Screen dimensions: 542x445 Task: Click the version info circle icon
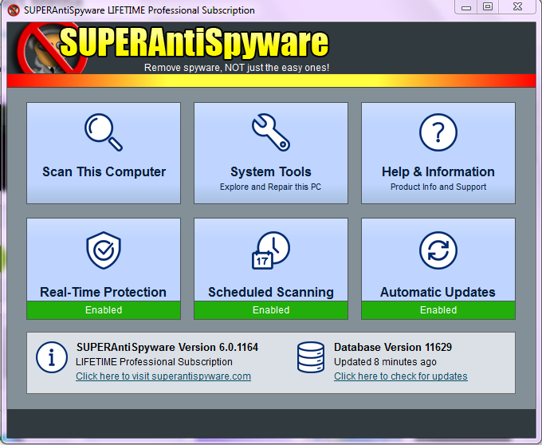point(52,357)
